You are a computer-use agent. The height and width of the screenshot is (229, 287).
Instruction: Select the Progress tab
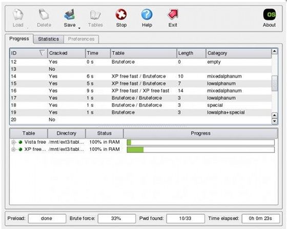pos(19,39)
